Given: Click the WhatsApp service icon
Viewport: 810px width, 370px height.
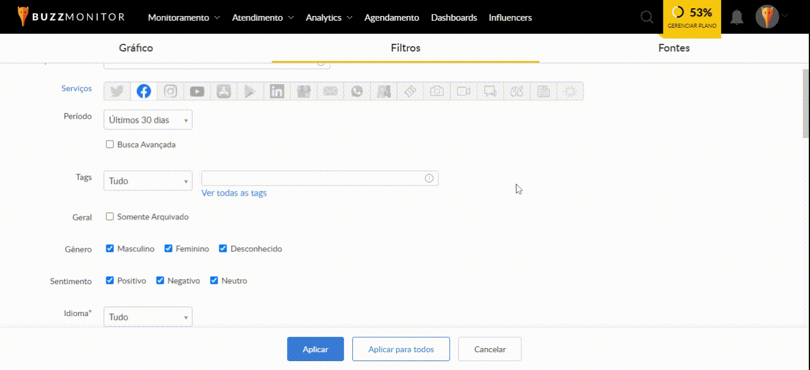Looking at the screenshot, I should point(357,91).
